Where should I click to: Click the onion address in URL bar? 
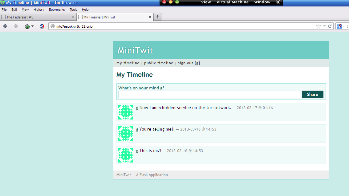point(75,26)
